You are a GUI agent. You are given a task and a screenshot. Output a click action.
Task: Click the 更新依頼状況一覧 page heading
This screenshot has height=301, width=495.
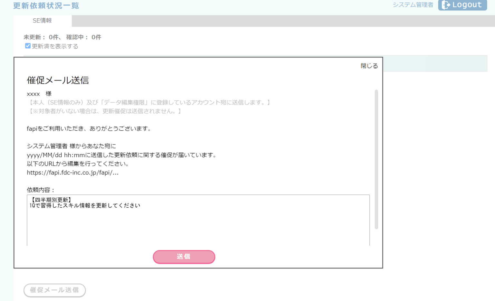[46, 6]
